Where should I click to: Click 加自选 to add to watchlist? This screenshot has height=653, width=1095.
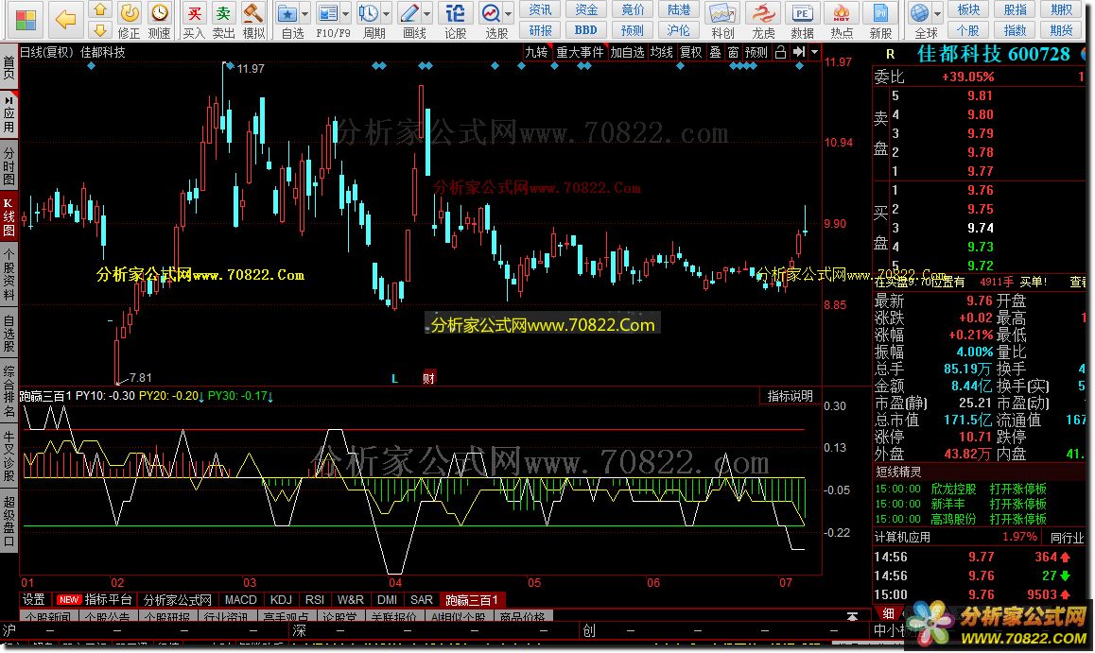627,52
